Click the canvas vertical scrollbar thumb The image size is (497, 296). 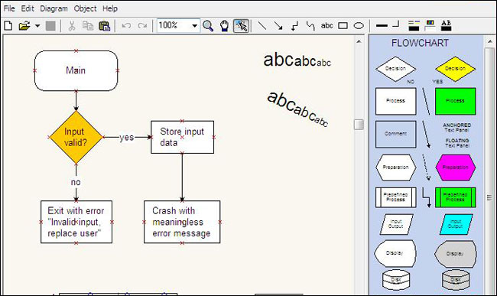pos(359,125)
